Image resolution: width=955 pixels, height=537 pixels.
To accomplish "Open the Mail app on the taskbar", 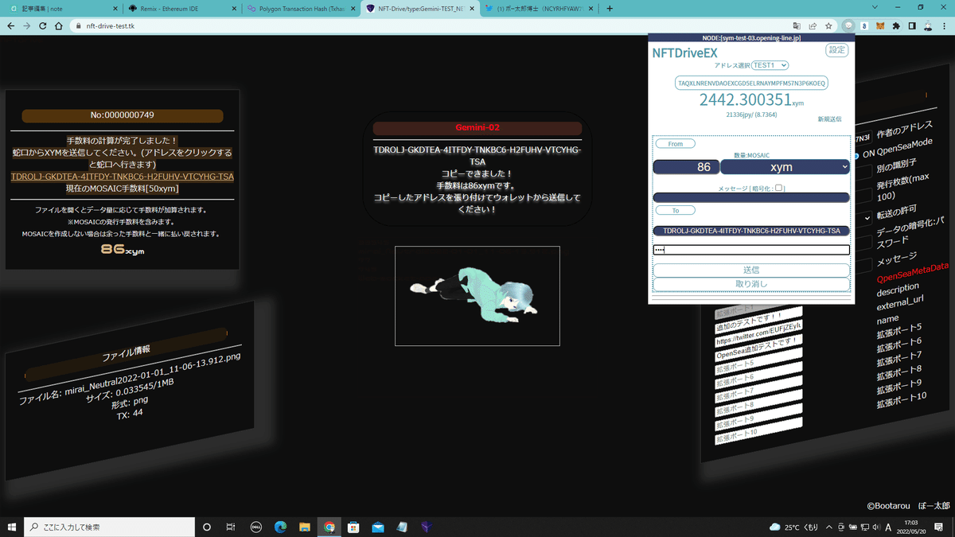I will (377, 527).
